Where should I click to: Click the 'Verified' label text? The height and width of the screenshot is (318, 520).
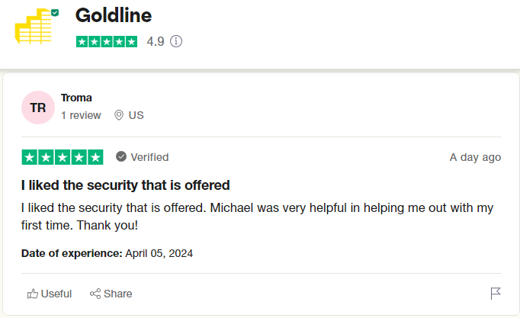pos(149,157)
